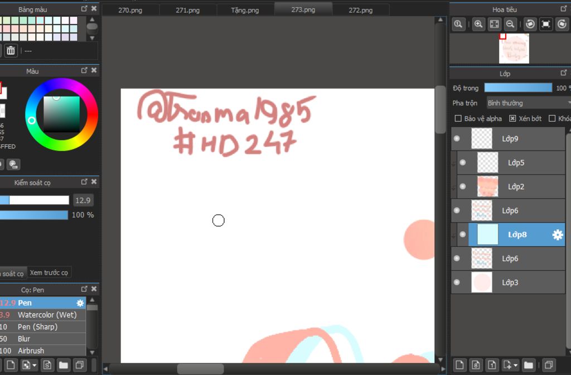This screenshot has width=571, height=375.
Task: Undock the Hoa tiêu navigator panel
Action: tap(563, 8)
